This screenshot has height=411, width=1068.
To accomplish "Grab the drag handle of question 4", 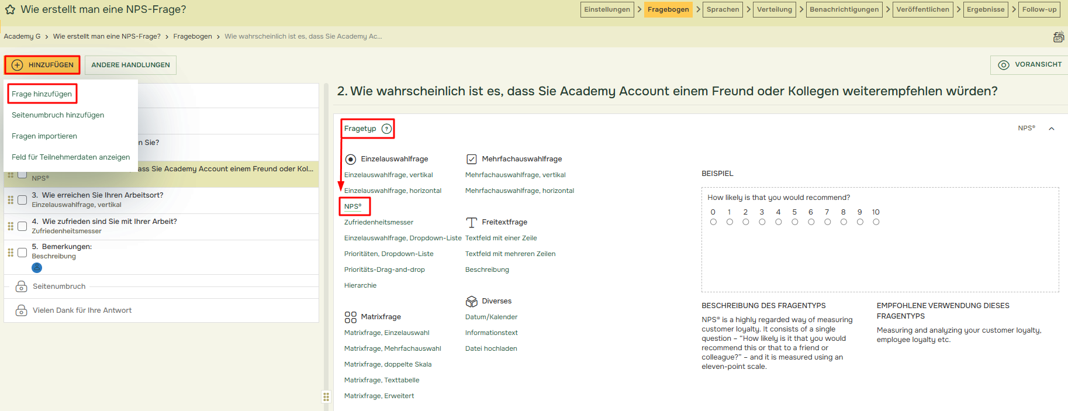I will (11, 226).
